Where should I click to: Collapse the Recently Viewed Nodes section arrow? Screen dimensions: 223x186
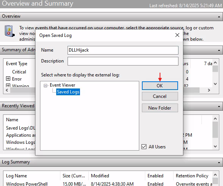(219, 106)
